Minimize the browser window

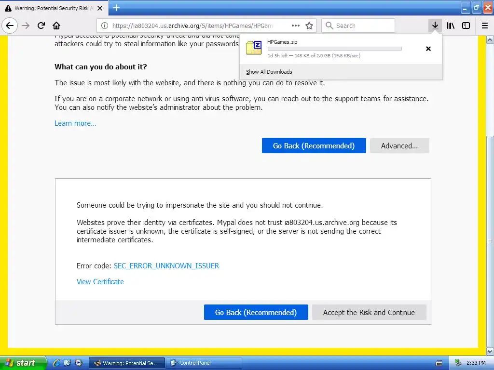click(466, 8)
